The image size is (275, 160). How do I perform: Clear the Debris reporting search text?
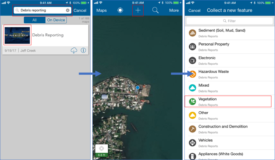(x=67, y=10)
